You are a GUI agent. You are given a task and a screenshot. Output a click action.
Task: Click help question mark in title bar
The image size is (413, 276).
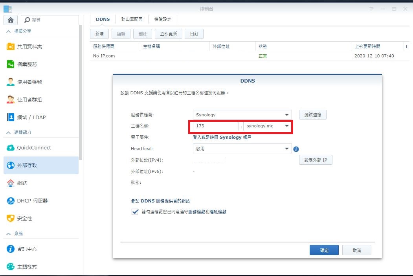click(371, 9)
